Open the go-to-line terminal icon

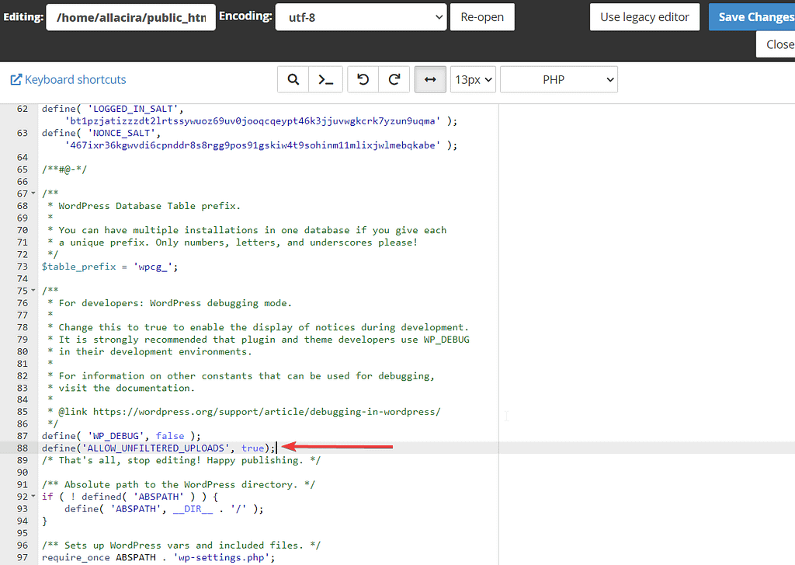(325, 78)
